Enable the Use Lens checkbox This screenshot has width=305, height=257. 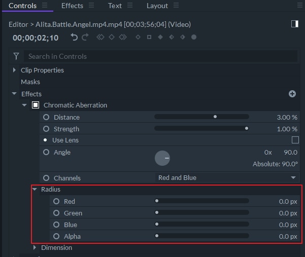[295, 140]
